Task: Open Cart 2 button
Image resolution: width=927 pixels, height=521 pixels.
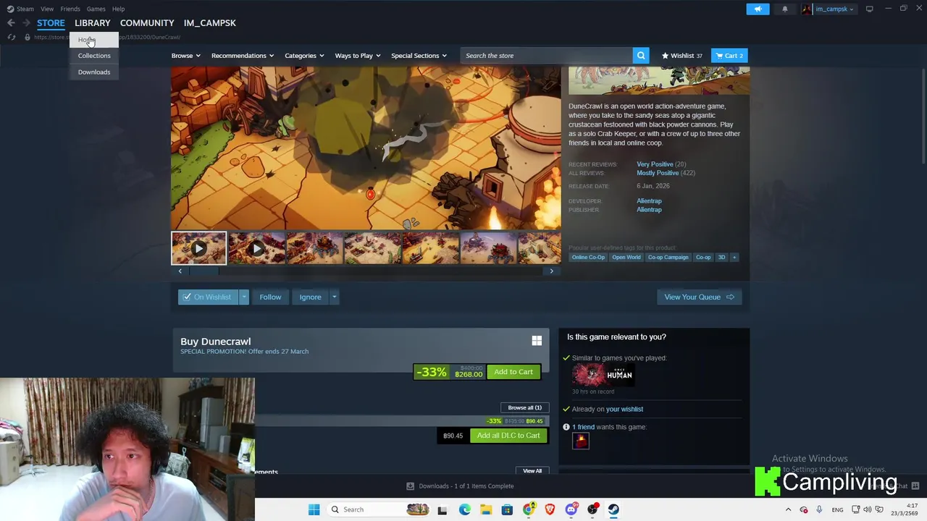Action: pos(729,56)
